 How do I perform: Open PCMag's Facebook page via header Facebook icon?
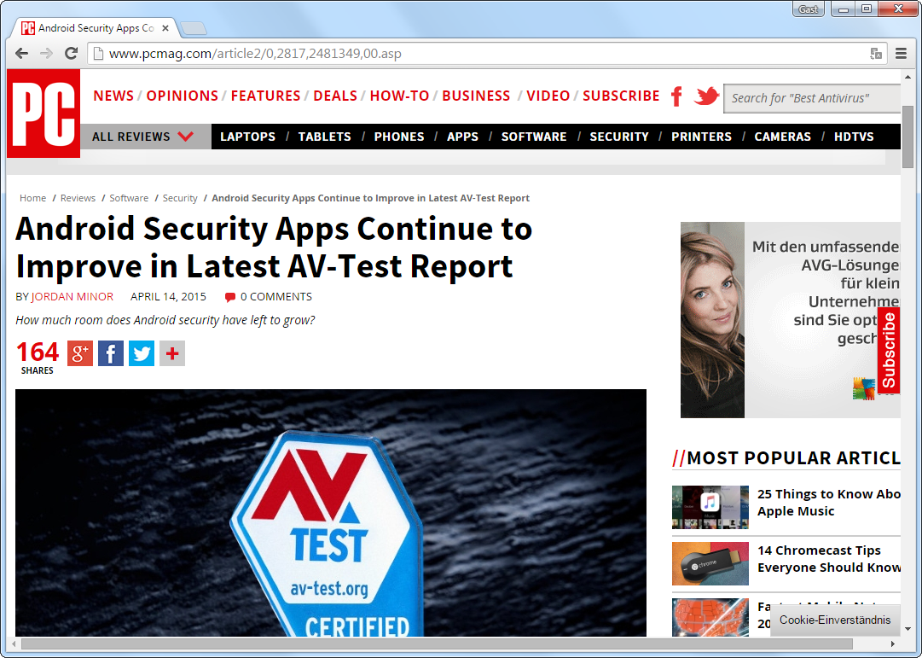pos(676,96)
